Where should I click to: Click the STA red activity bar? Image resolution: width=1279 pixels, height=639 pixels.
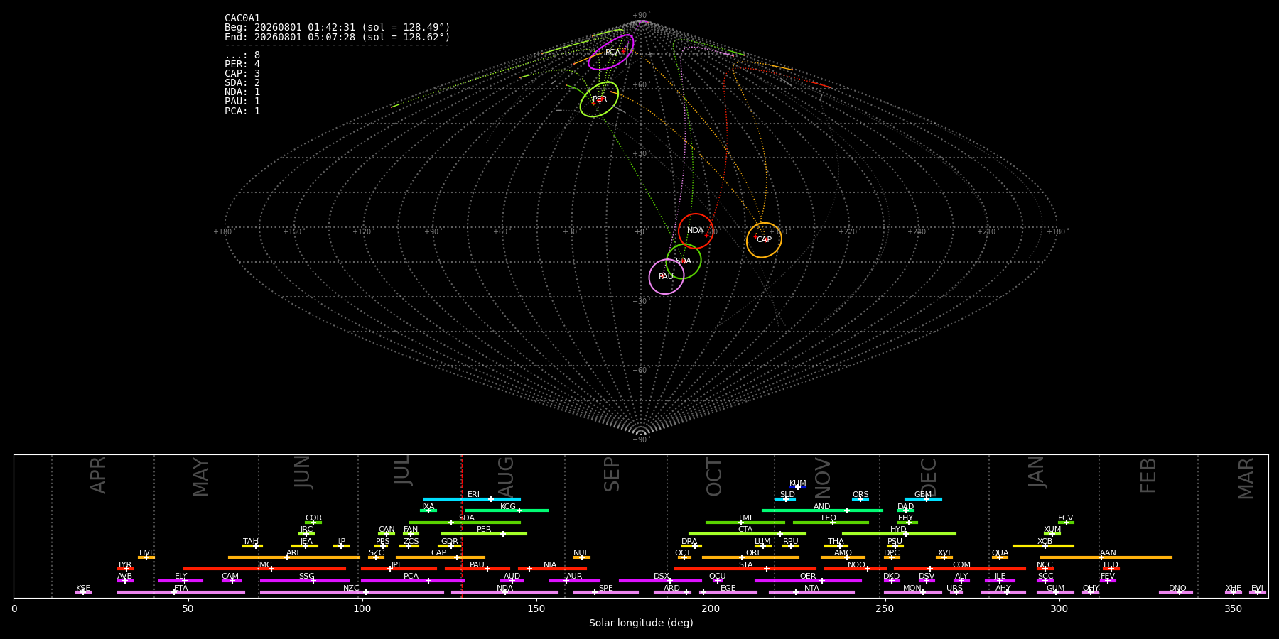[745, 569]
